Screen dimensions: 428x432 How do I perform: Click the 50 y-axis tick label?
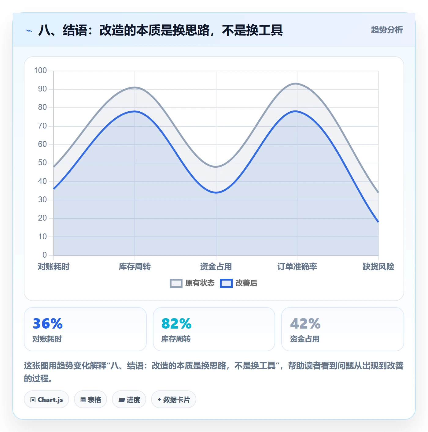pyautogui.click(x=42, y=163)
